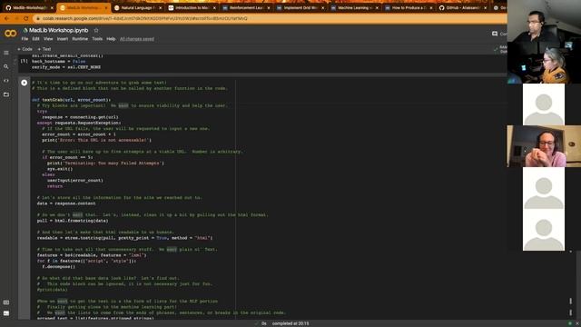Close the Machine Learning browser tab
Image resolution: width=581 pixels, height=327 pixels.
pyautogui.click(x=377, y=8)
